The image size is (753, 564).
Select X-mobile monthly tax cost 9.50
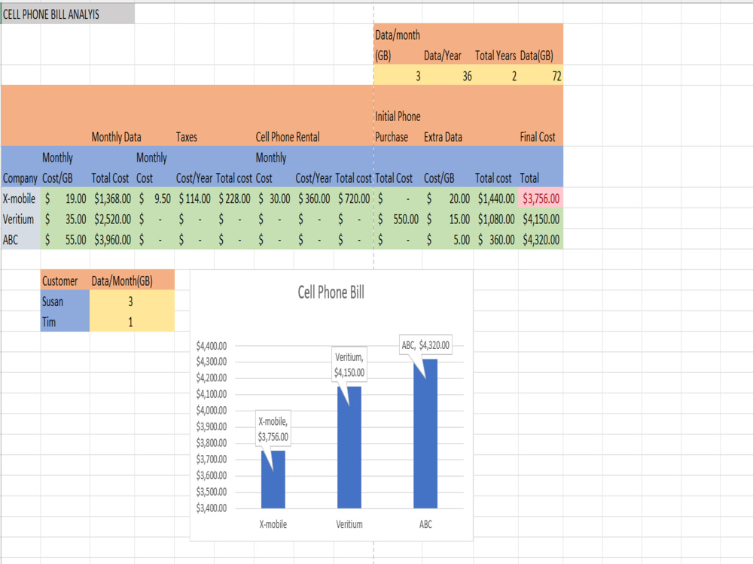tap(154, 198)
